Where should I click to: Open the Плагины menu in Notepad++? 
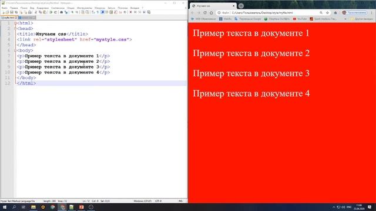[123, 8]
